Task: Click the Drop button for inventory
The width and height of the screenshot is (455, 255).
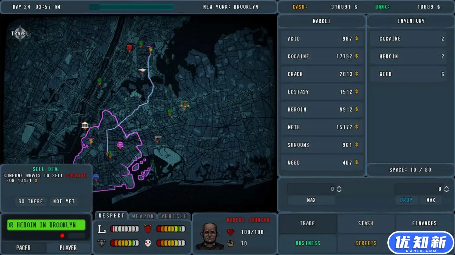Action: [406, 200]
